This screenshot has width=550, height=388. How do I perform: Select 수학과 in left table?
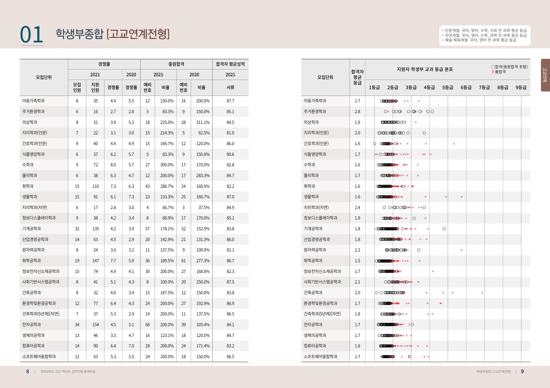[x=28, y=165]
